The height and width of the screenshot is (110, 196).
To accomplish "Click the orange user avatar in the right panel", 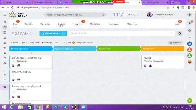I will 190,50.
